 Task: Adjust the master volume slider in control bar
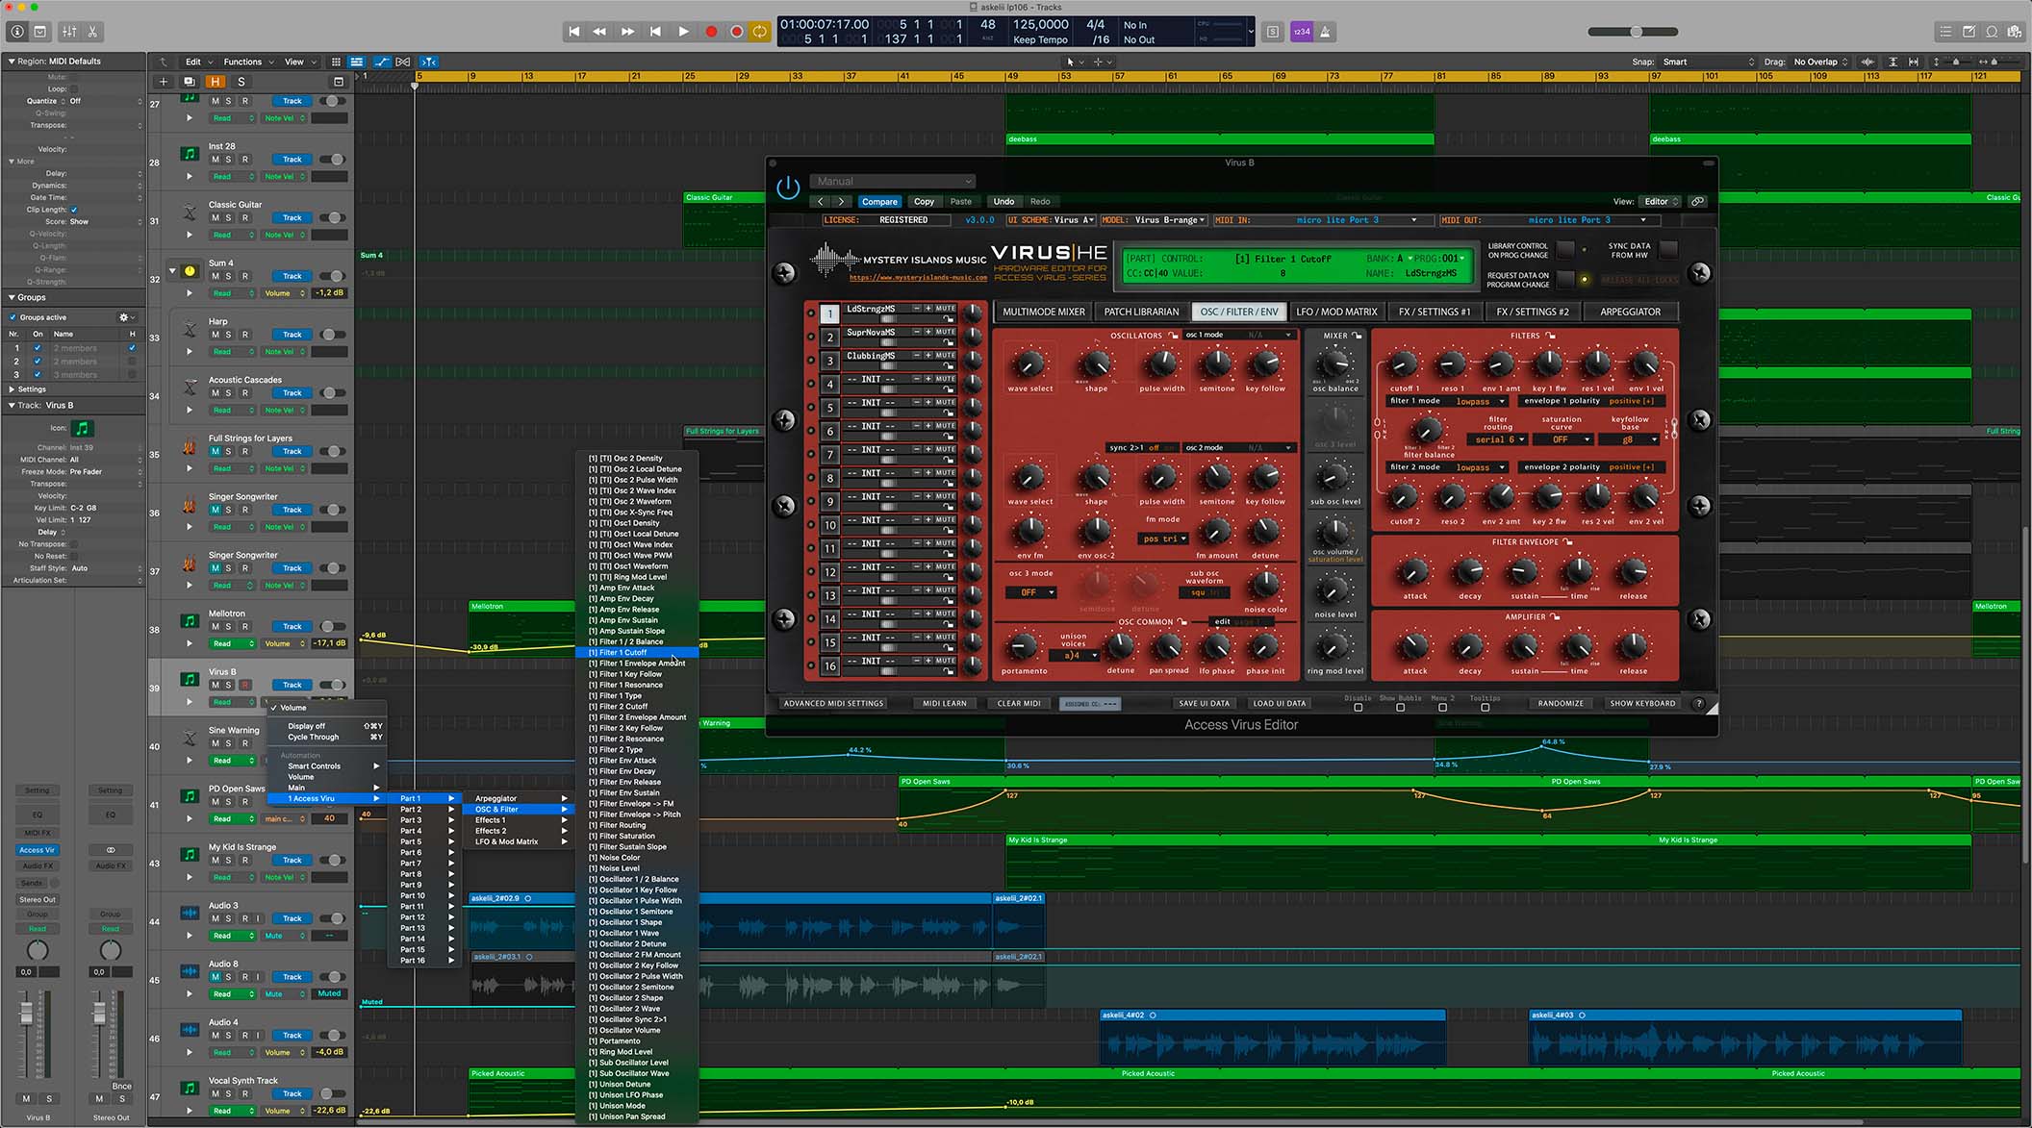coord(1633,32)
